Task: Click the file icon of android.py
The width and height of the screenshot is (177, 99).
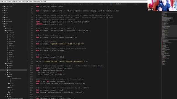Action: coord(7,37)
